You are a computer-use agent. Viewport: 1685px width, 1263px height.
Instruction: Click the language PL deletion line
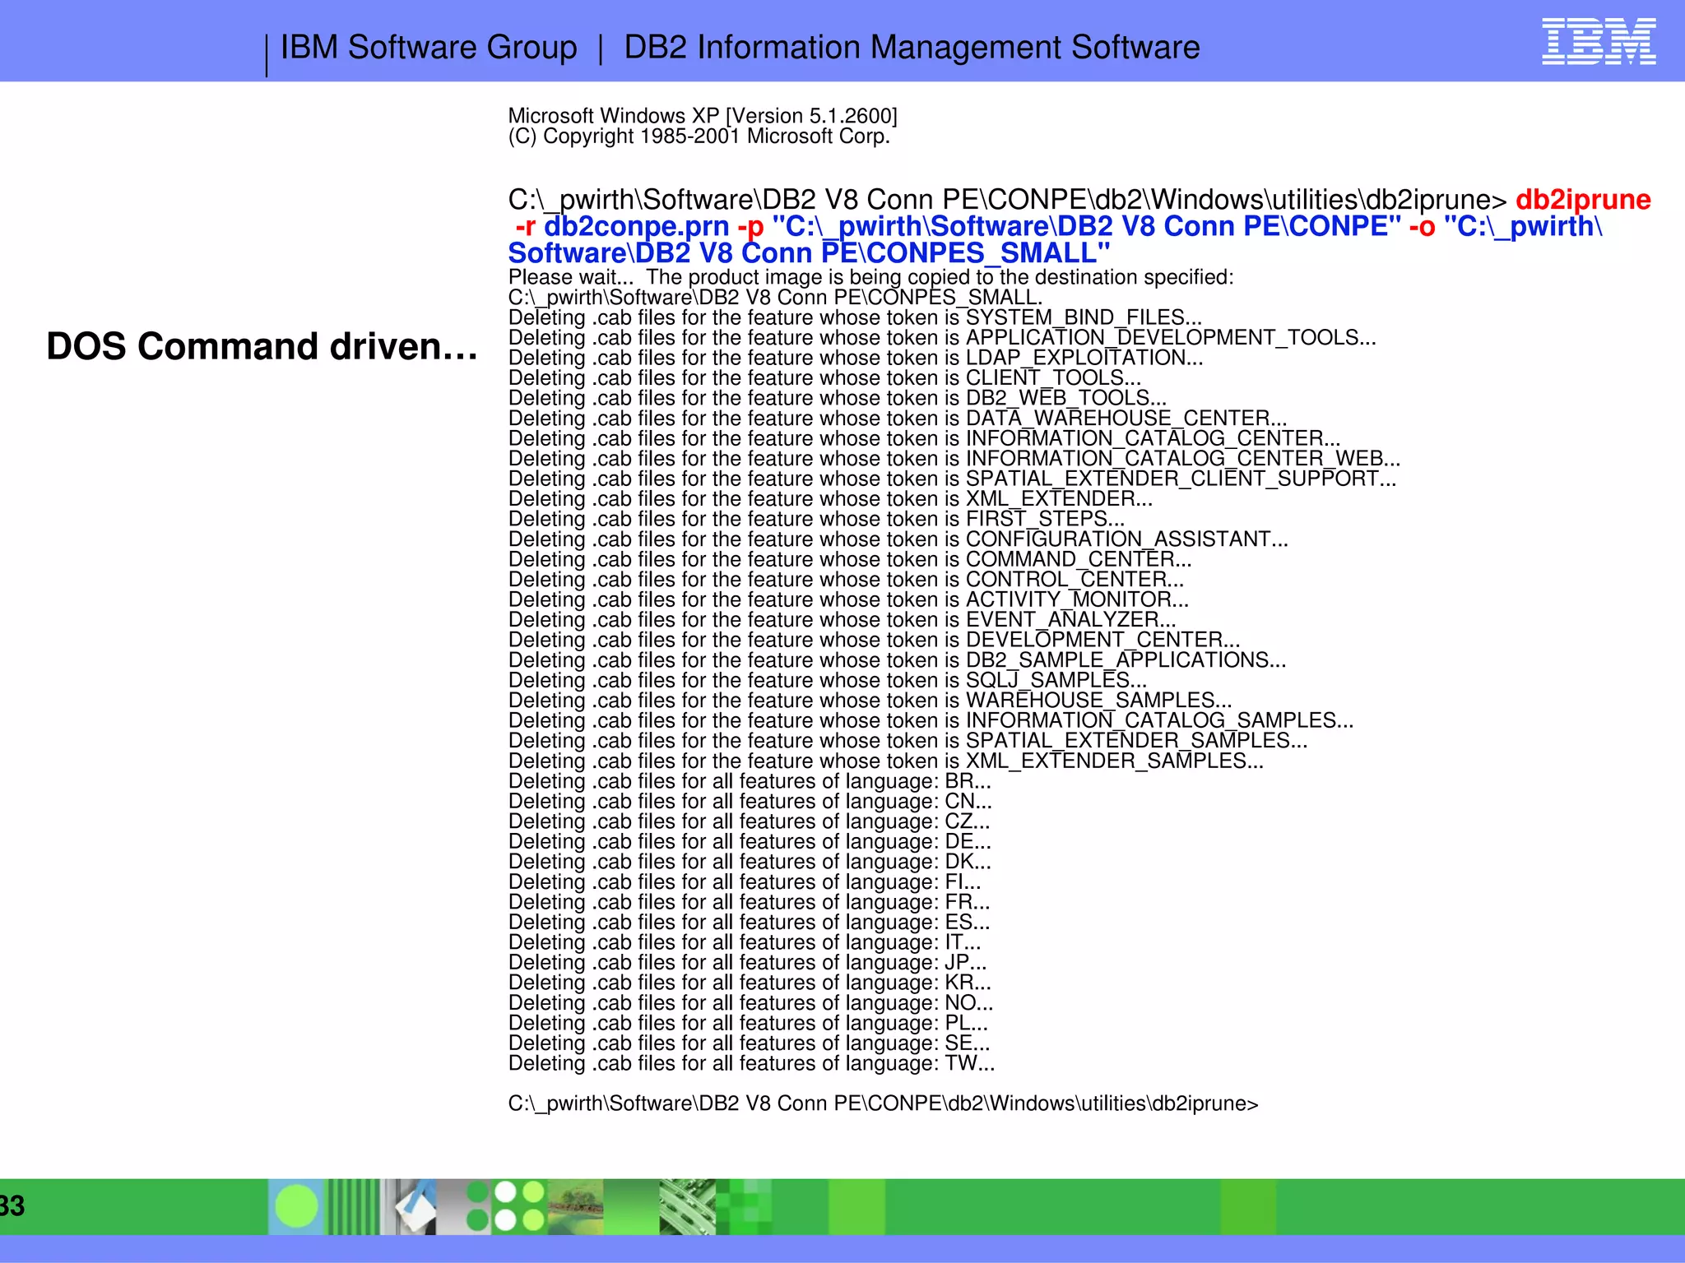[x=749, y=1023]
